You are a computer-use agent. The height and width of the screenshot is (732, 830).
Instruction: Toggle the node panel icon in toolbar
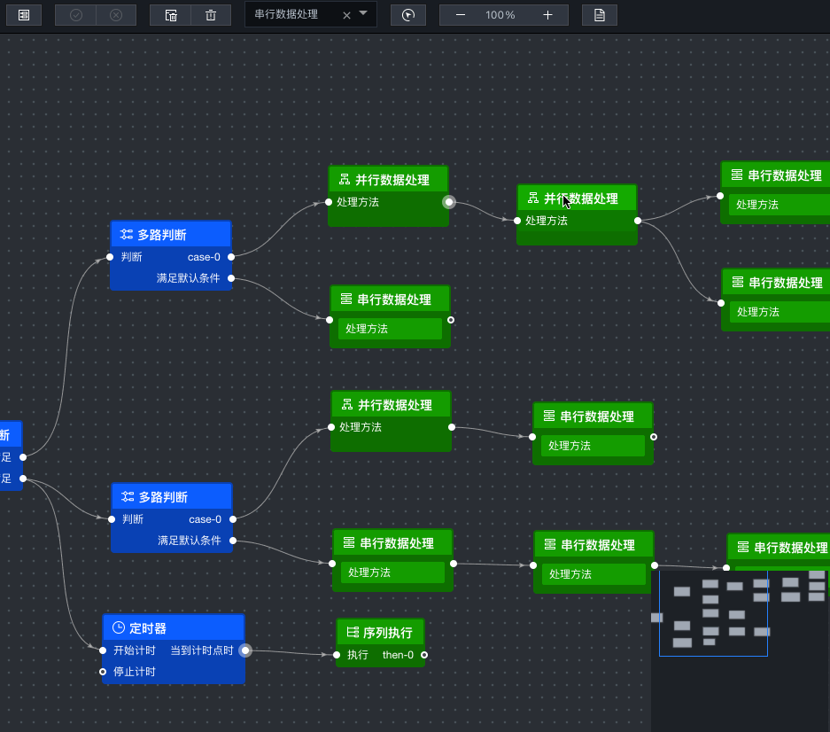tap(24, 15)
